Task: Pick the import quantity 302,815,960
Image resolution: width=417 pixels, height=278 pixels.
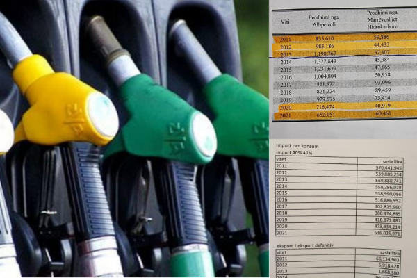Action: click(388, 207)
